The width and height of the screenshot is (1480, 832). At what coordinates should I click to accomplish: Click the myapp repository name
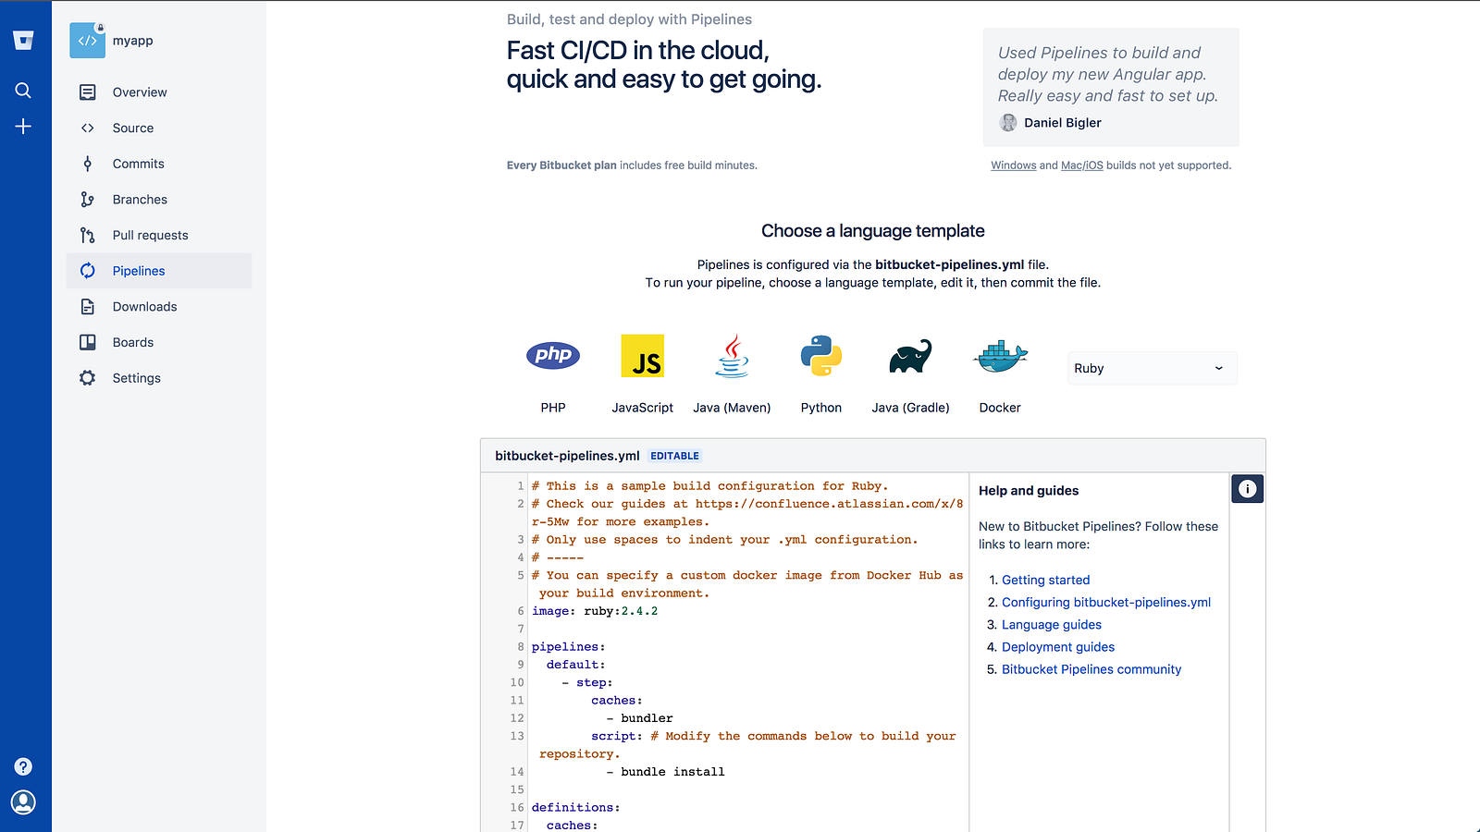(x=133, y=41)
